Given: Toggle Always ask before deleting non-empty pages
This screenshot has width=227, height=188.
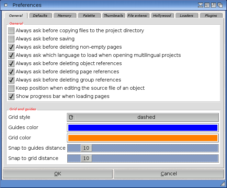Looking at the screenshot, I should tap(11, 47).
